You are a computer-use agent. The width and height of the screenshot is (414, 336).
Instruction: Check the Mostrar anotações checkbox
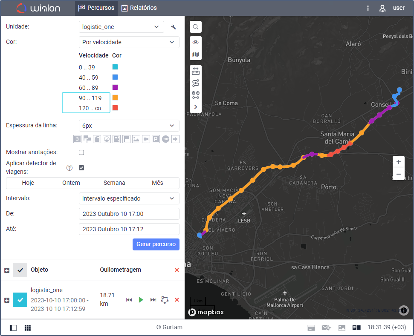(81, 152)
